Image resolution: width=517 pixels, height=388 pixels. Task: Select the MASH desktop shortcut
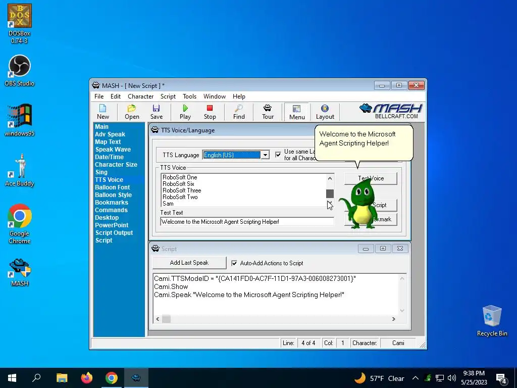(20, 272)
